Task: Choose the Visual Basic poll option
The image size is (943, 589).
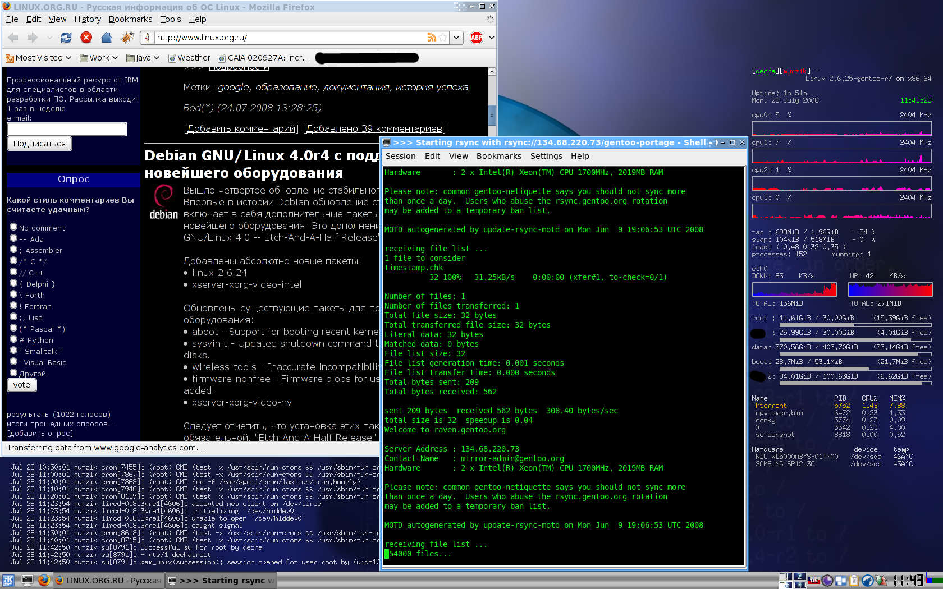Action: (x=13, y=362)
